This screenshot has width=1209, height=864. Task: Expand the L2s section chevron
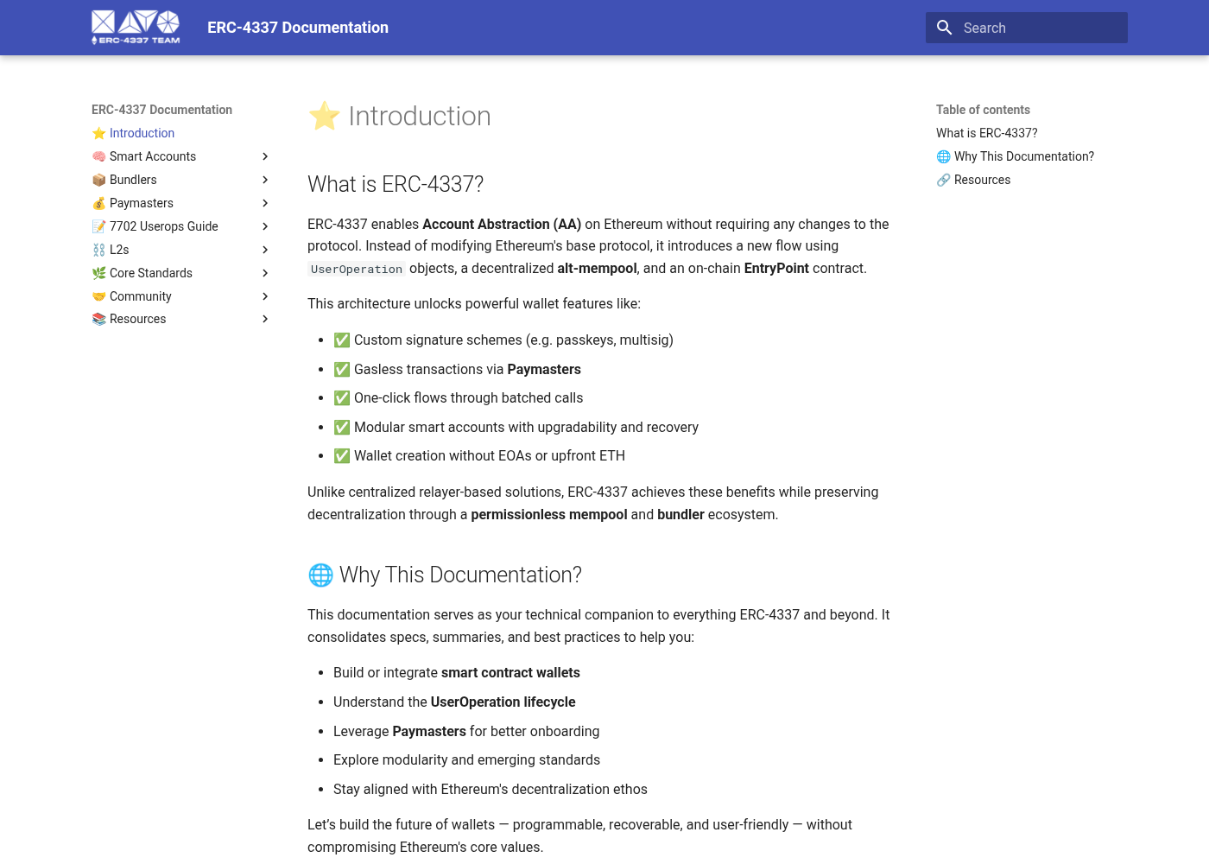click(265, 250)
